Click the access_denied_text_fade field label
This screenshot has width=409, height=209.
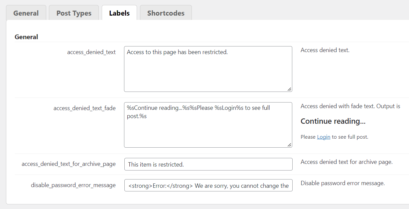point(84,108)
